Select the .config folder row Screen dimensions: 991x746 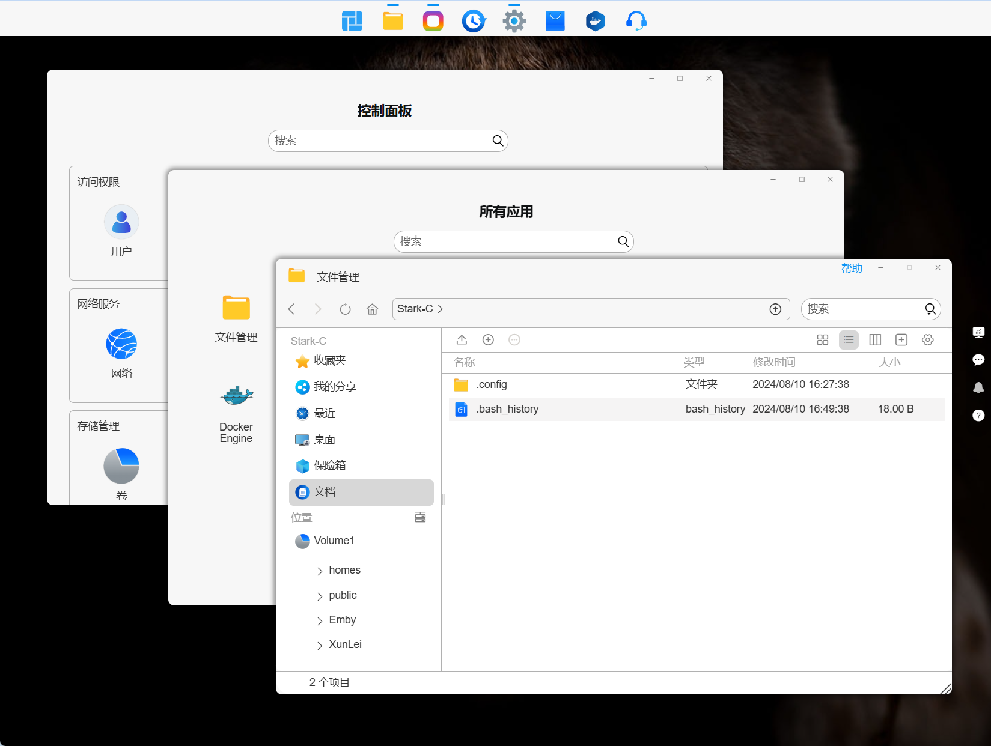click(697, 384)
